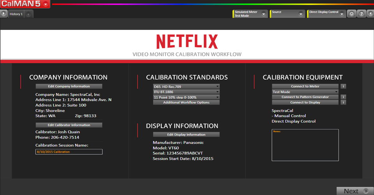Select the Direct Display Control equipment text
The image size is (374, 195).
pyautogui.click(x=294, y=121)
